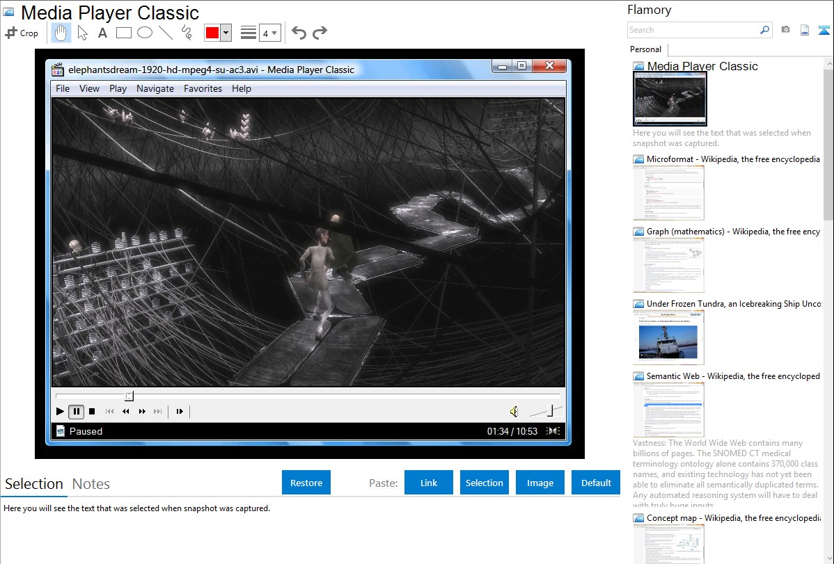Click the Flamory search field
Image resolution: width=834 pixels, height=564 pixels.
(x=693, y=30)
